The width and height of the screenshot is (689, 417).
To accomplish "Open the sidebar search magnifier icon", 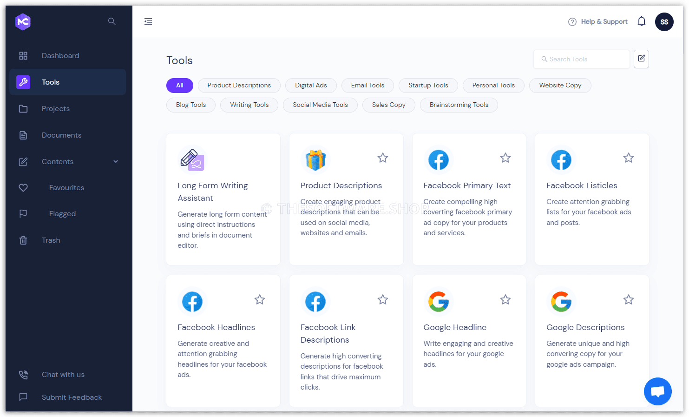I will [112, 21].
